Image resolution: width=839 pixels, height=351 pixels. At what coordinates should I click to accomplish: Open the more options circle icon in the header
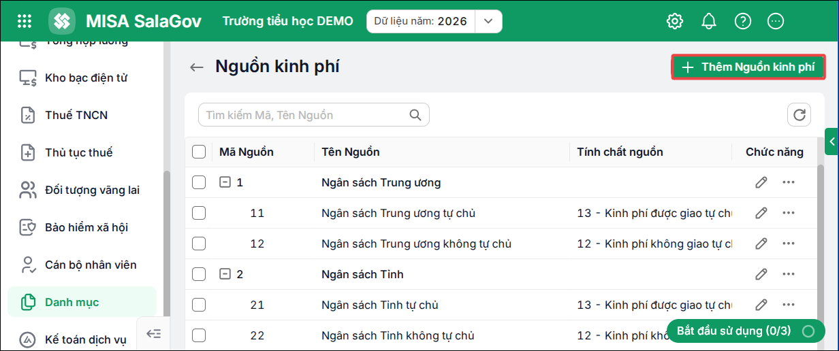[776, 21]
